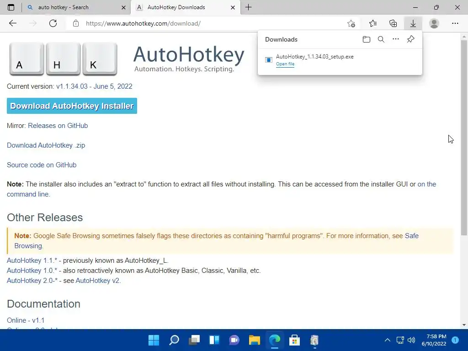Screen dimensions: 468x351
Task: Open taskbar Search magnifier
Action: click(174, 340)
